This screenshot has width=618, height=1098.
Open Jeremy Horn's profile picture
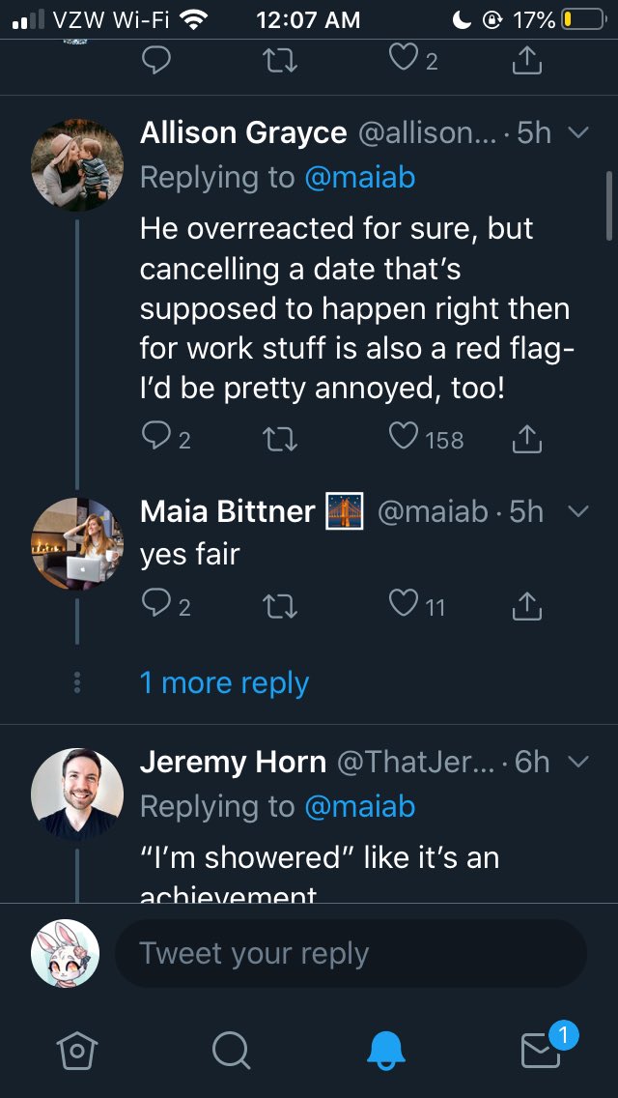[77, 795]
